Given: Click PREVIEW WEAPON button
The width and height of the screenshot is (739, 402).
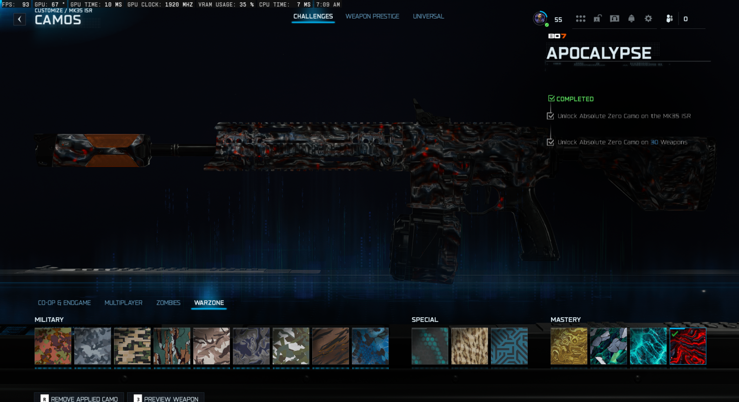Looking at the screenshot, I should tap(166, 398).
